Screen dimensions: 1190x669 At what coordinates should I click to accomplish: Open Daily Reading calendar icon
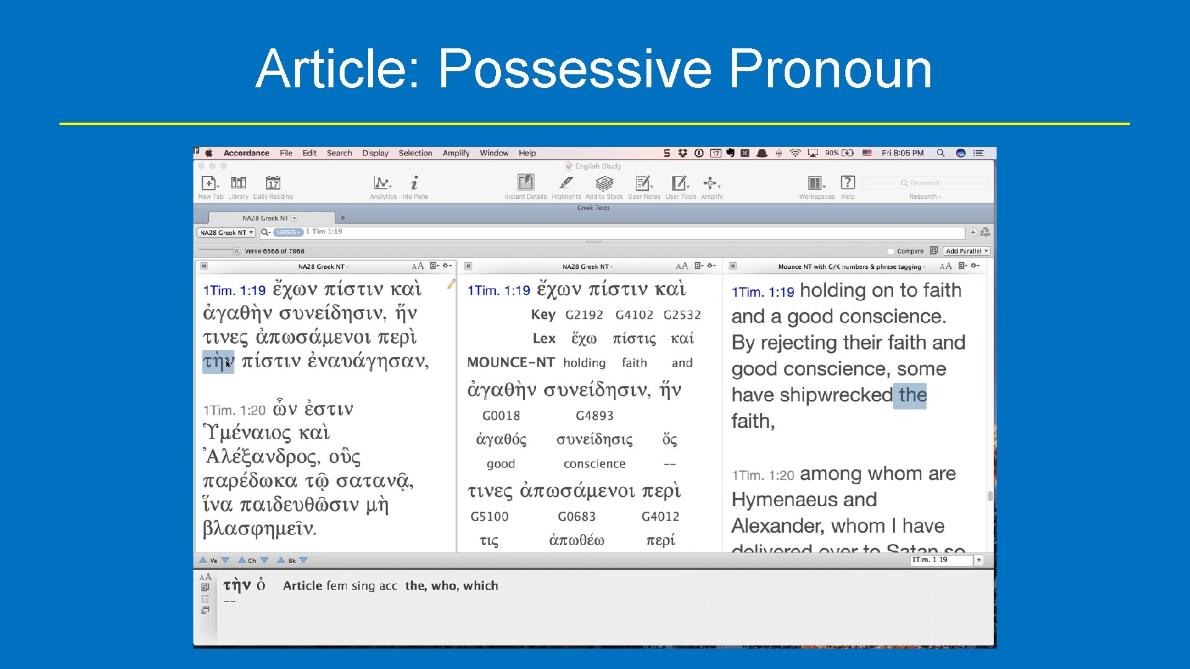(x=273, y=183)
